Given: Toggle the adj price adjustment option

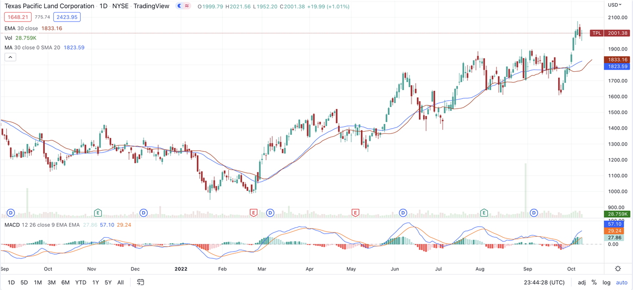Looking at the screenshot, I should (582, 282).
